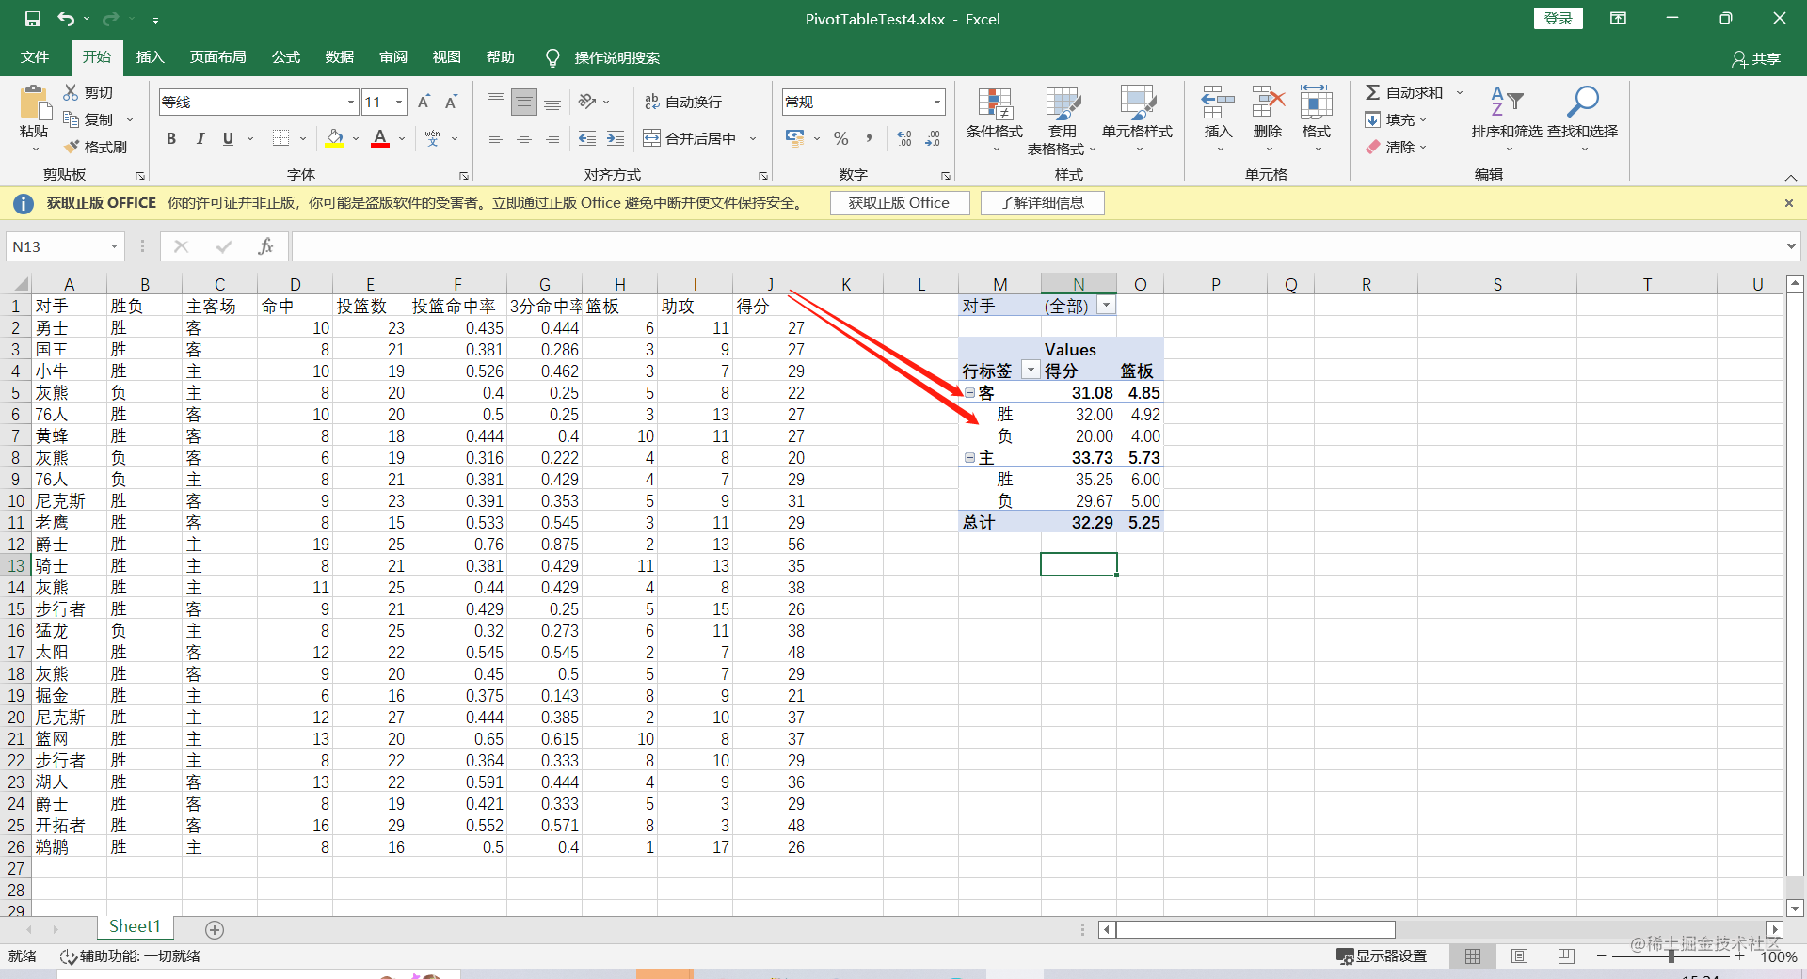Open the 行标签 row labels filter
Screen dimensions: 1807x979
pos(1032,370)
